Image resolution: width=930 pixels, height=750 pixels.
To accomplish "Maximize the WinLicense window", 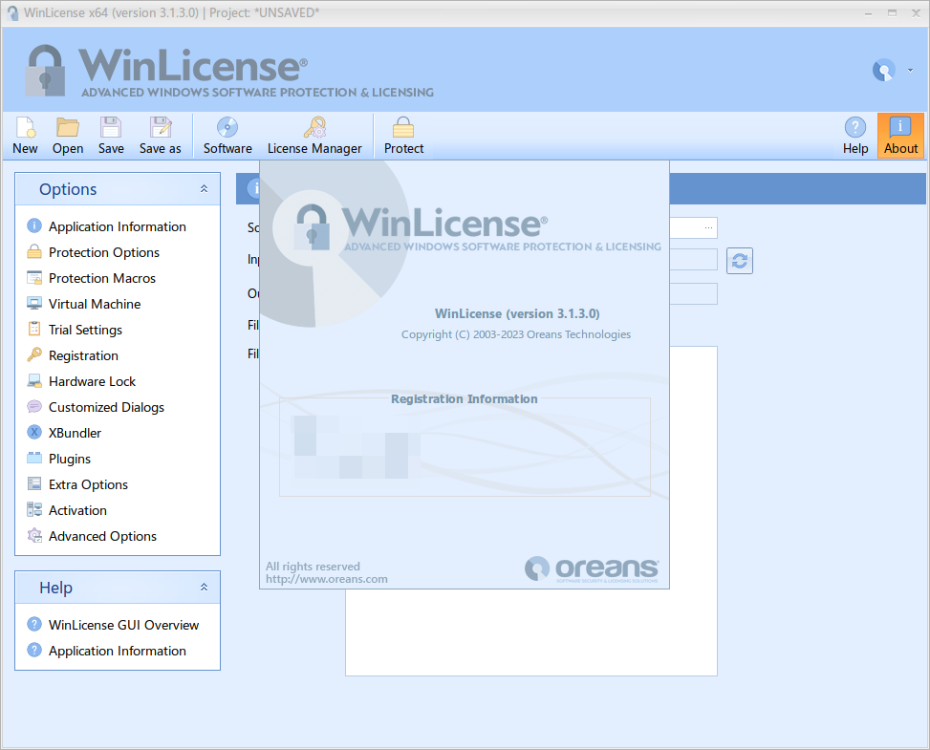I will click(892, 13).
